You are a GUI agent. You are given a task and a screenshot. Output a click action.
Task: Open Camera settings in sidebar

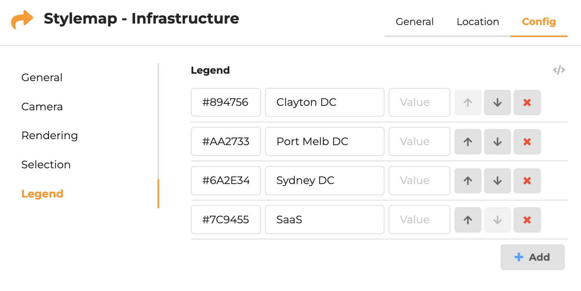click(42, 107)
